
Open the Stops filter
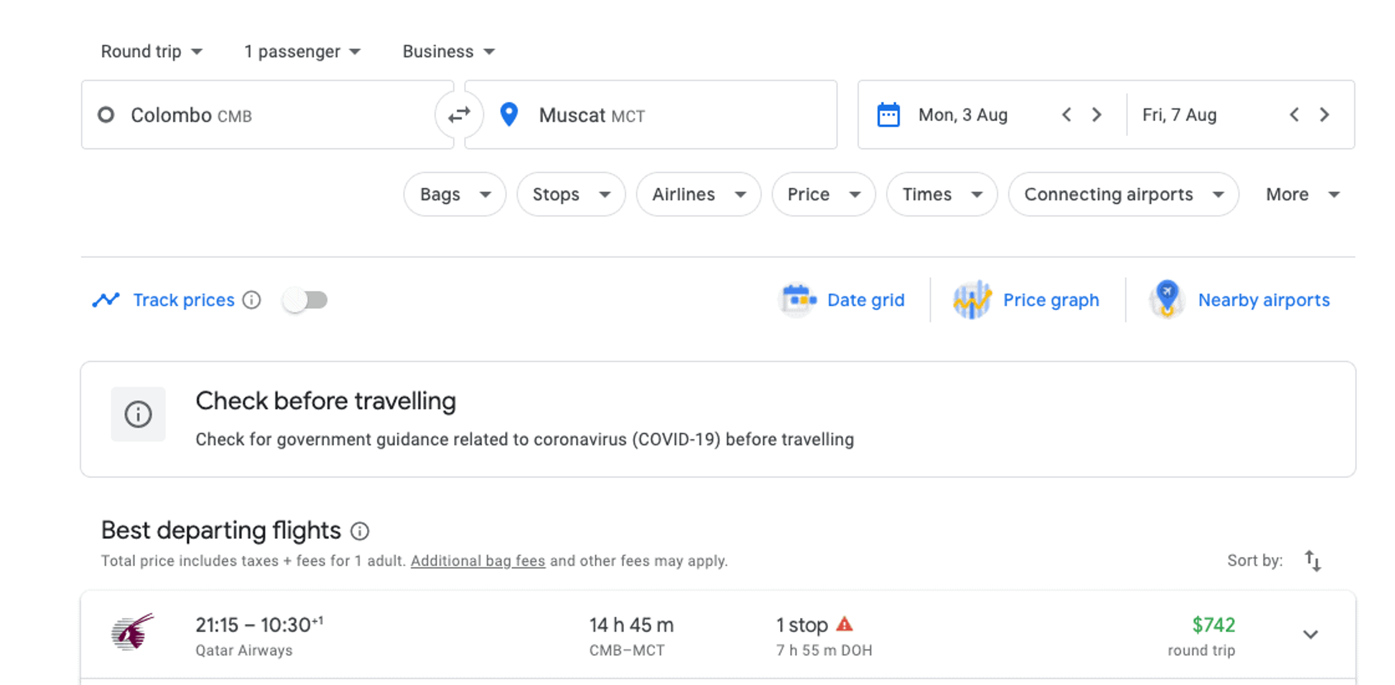point(571,194)
